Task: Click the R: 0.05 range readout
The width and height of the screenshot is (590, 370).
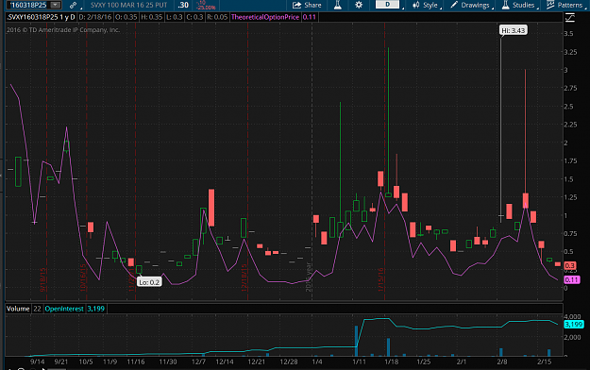Action: 217,17
